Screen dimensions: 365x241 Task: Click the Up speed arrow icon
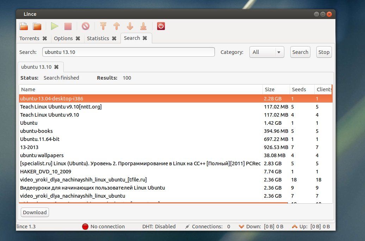295,227
